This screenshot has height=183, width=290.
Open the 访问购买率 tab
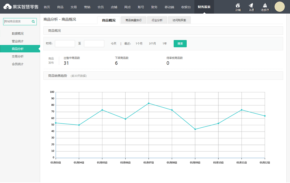tap(179, 20)
